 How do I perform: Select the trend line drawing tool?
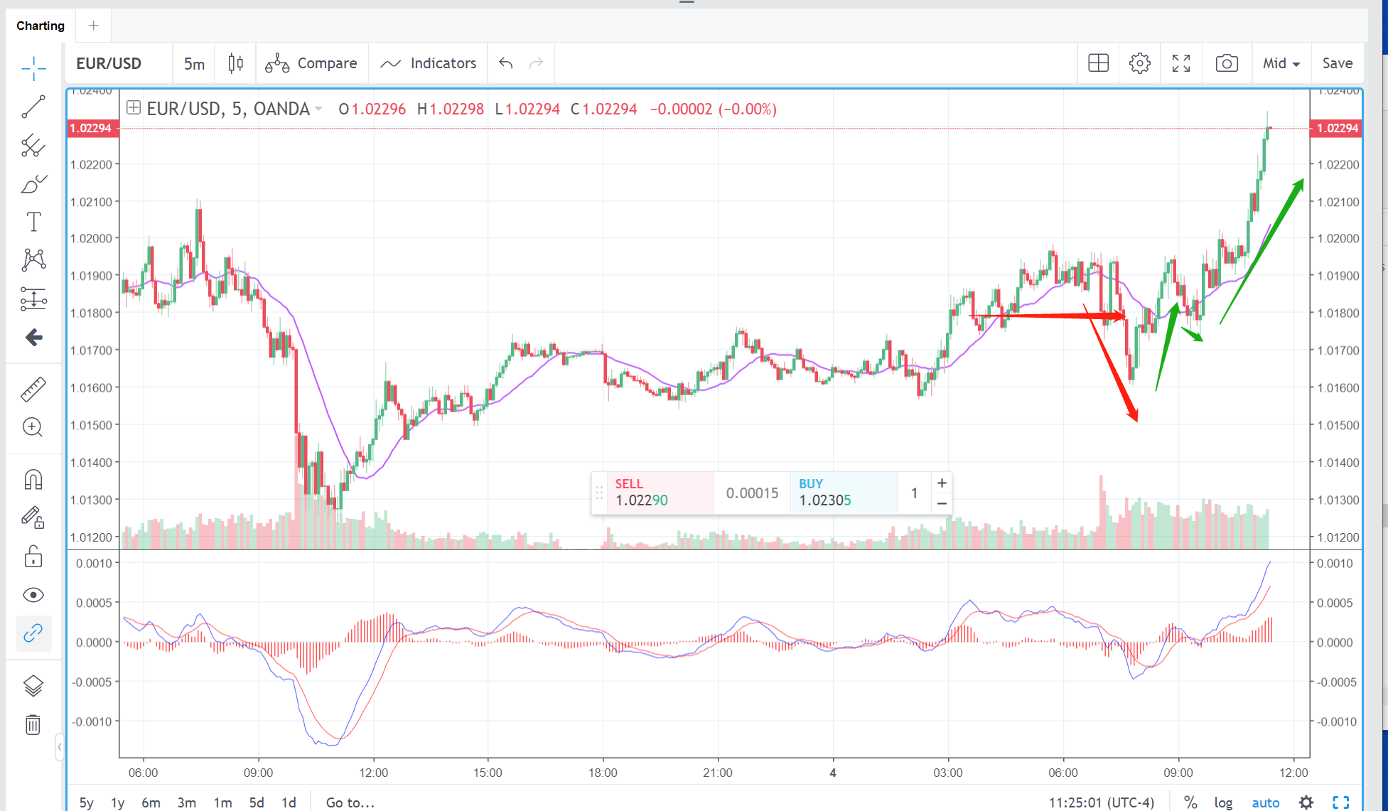point(33,107)
